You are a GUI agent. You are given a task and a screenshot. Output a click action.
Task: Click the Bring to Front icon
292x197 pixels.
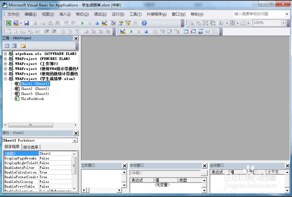[191, 23]
